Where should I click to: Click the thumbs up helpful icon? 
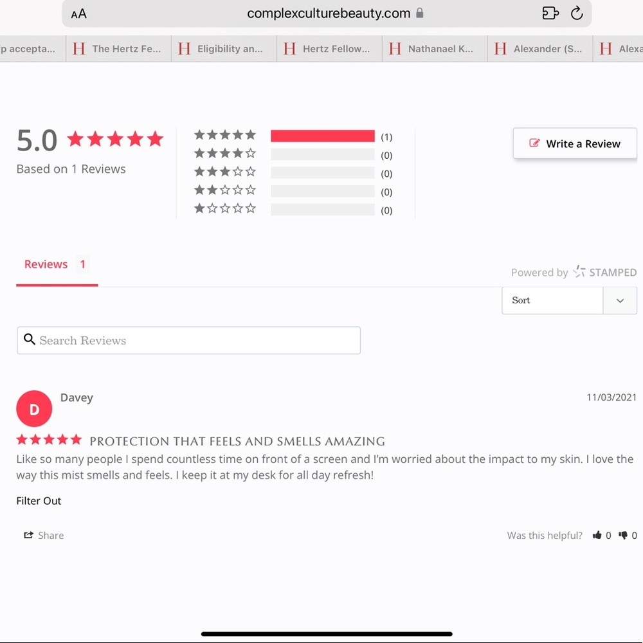pos(597,535)
